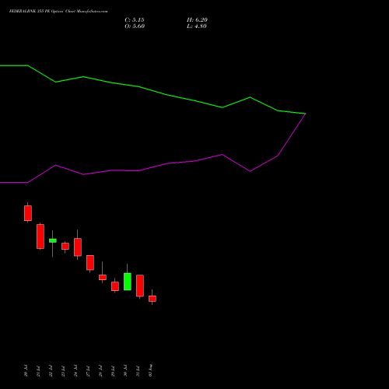The height and width of the screenshot is (389, 389).
Task: Click the red candlestick for 29 Jul
Action: click(x=115, y=286)
